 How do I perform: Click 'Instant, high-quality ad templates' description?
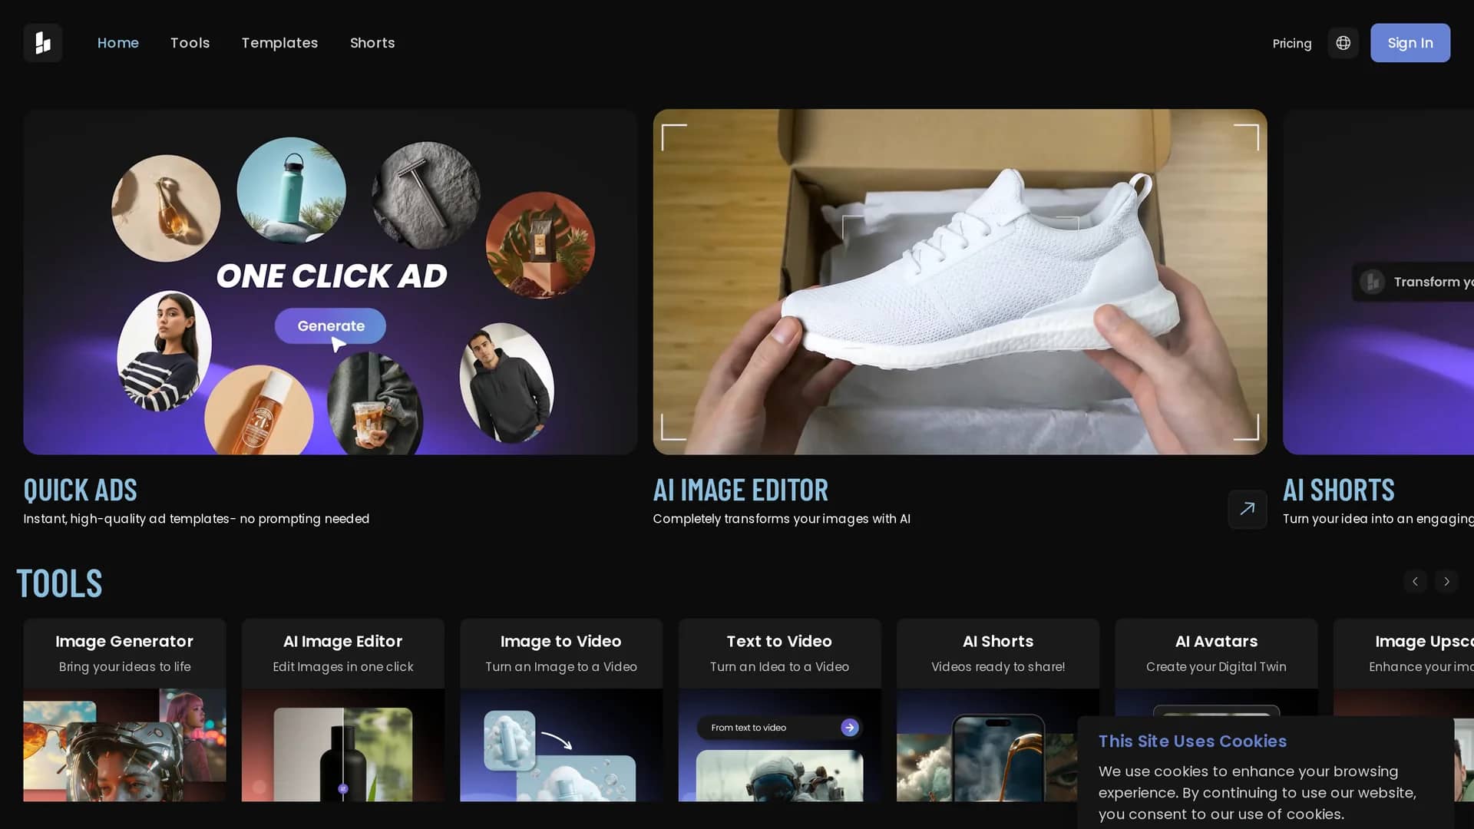pyautogui.click(x=196, y=519)
